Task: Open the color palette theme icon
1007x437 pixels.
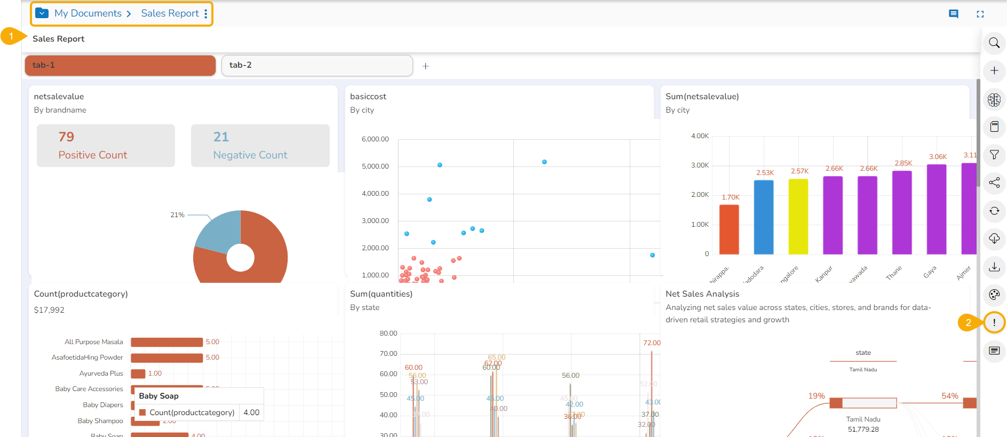Action: point(994,295)
